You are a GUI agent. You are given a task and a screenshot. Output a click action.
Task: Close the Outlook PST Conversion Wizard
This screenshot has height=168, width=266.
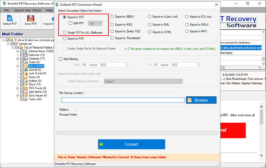216,5
